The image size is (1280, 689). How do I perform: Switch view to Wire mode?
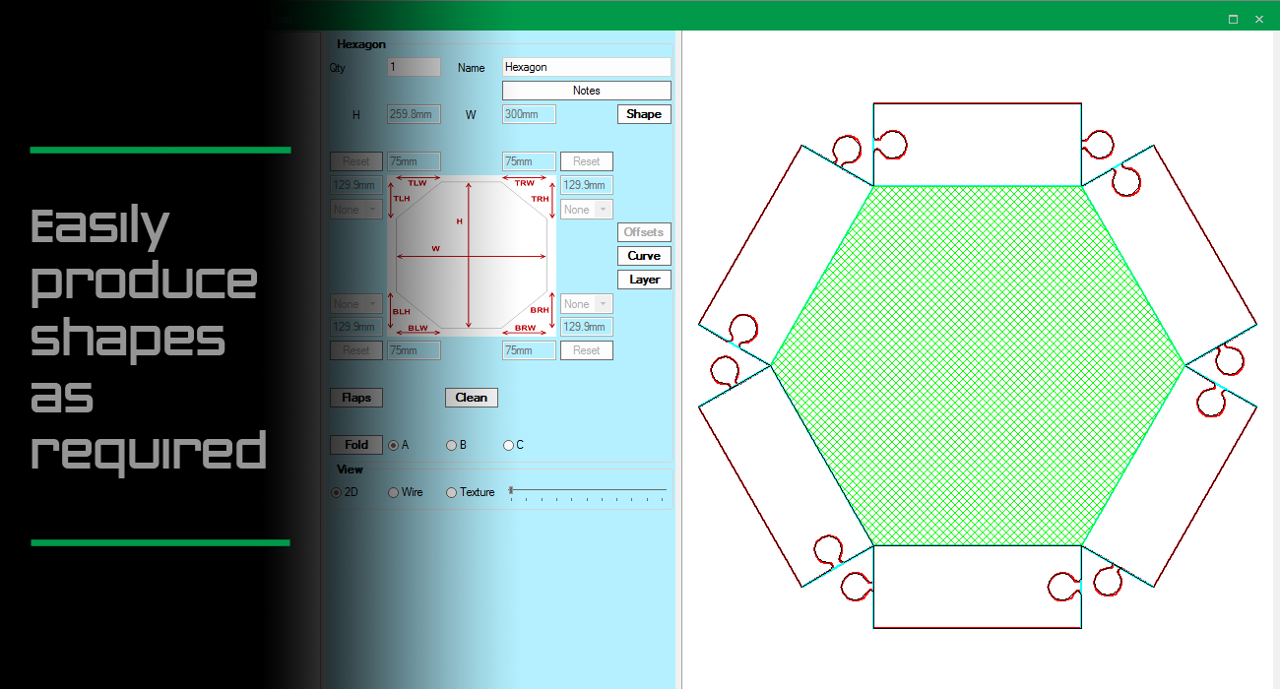[x=392, y=492]
